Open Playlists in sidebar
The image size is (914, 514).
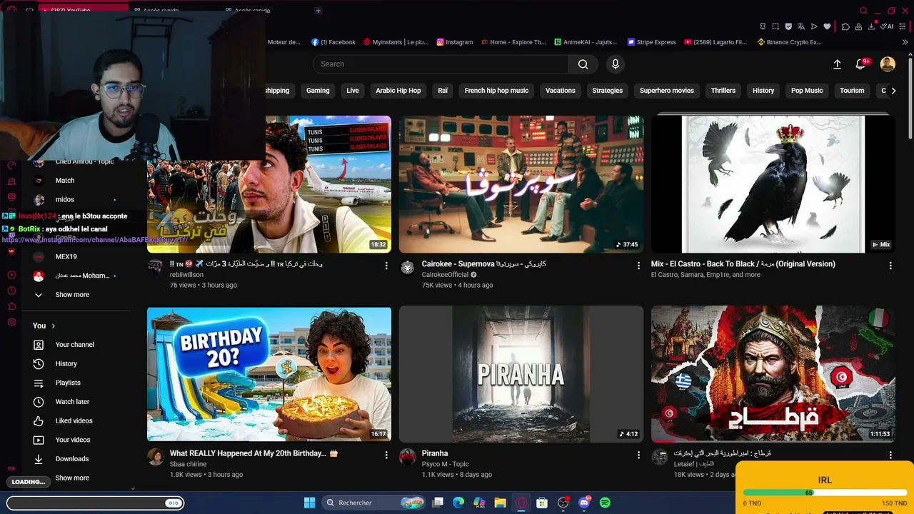[x=68, y=383]
